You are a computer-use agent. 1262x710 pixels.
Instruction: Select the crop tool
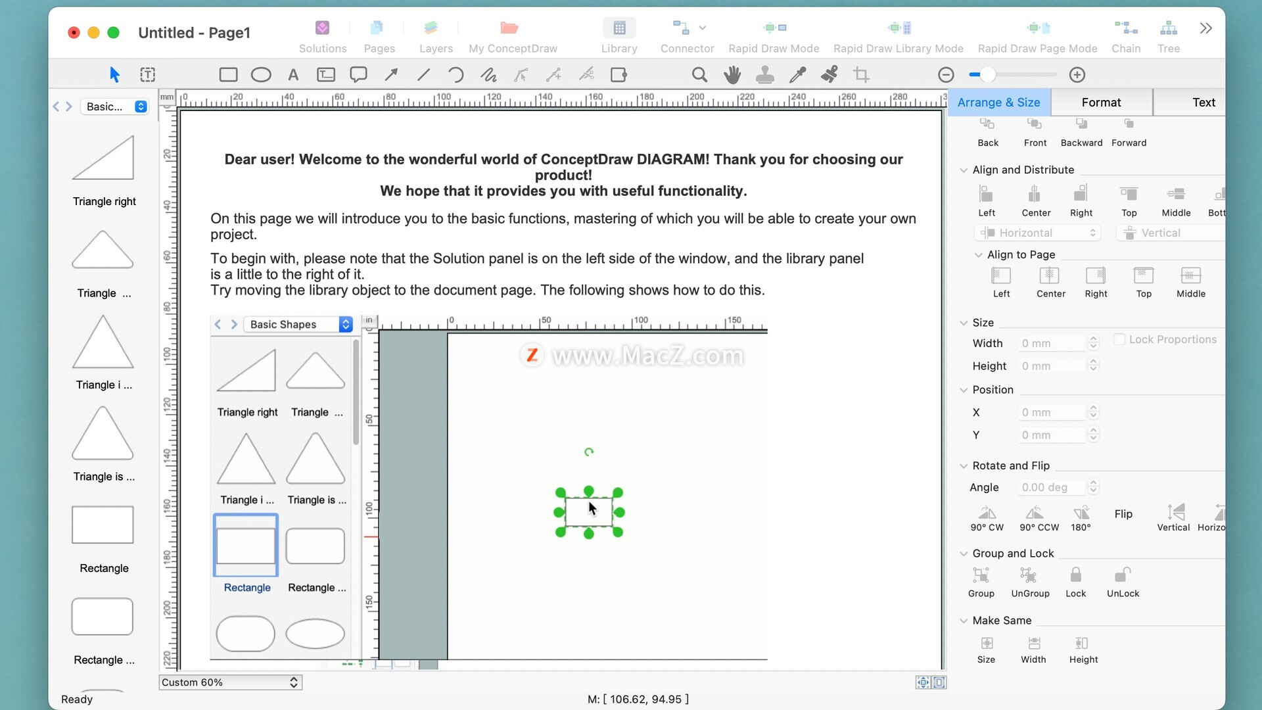click(x=861, y=75)
